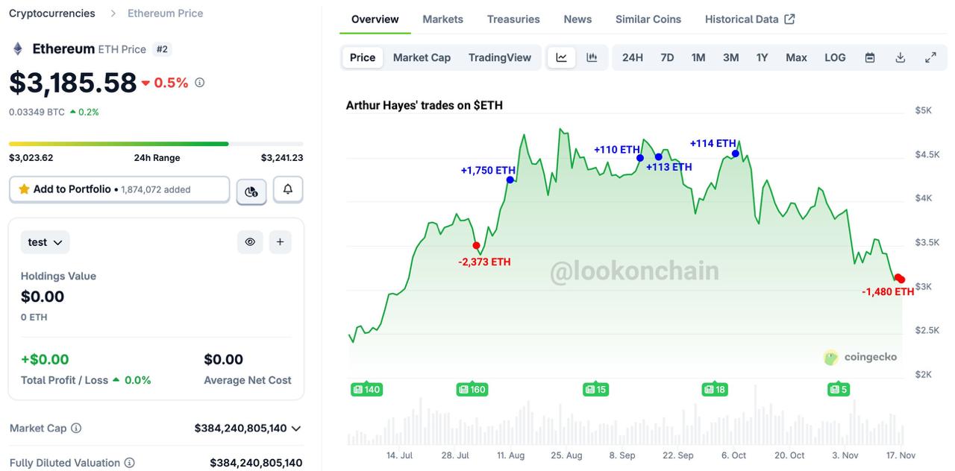Click the Add to Portfolio button
The height and width of the screenshot is (471, 955).
(119, 189)
